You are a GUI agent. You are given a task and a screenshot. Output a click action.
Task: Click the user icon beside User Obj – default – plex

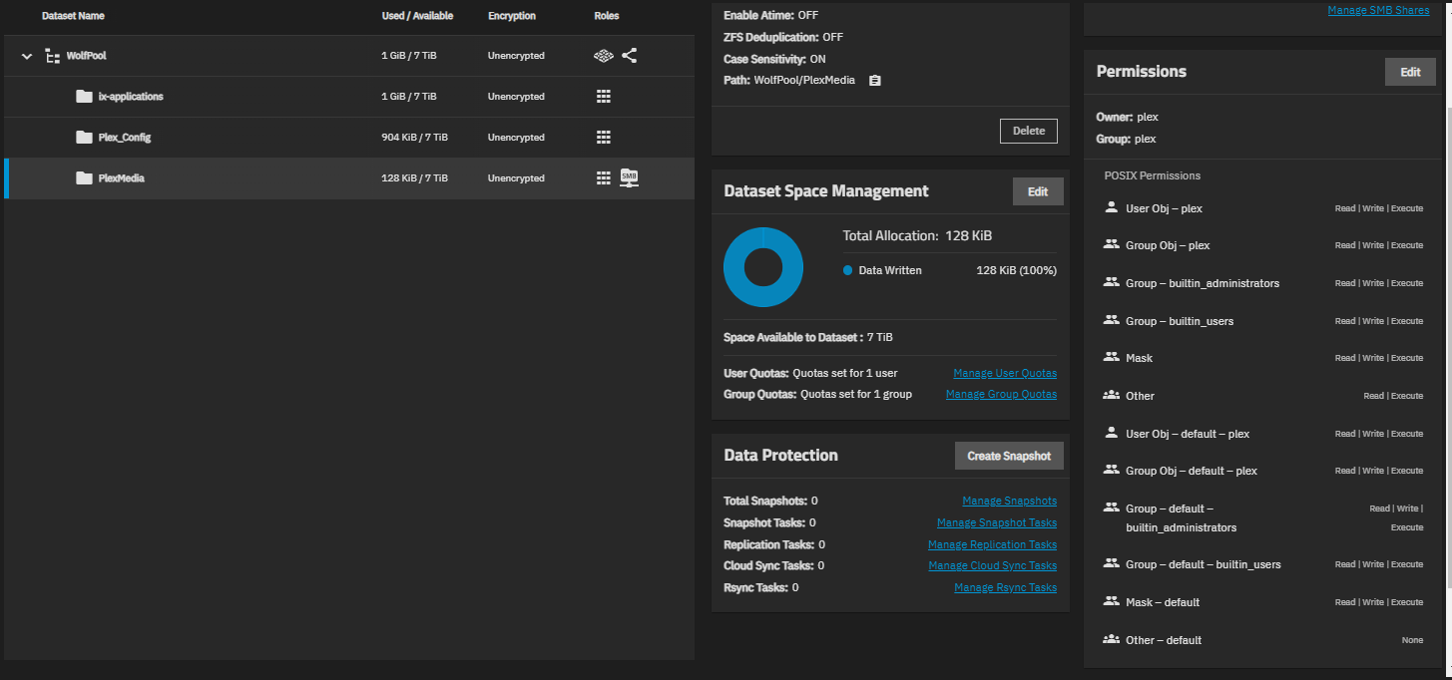point(1111,434)
